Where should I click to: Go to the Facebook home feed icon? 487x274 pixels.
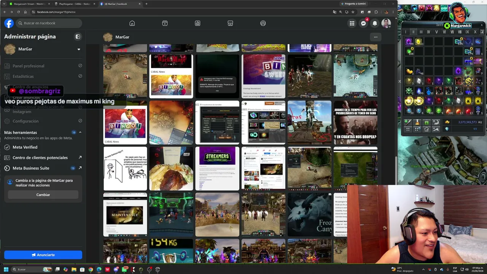click(x=132, y=23)
